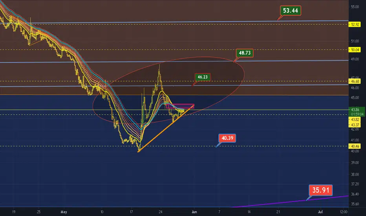Select the green 48.73 price callout
366x216 pixels.
244,53
